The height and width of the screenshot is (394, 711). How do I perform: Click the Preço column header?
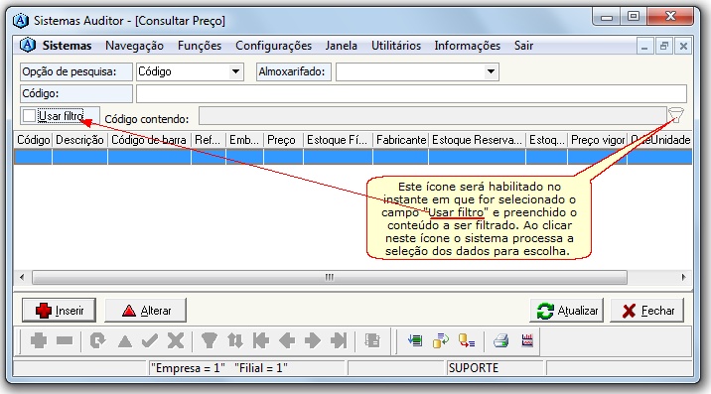pyautogui.click(x=283, y=140)
